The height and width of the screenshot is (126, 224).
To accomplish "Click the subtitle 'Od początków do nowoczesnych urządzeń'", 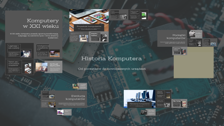I will 112,69.
